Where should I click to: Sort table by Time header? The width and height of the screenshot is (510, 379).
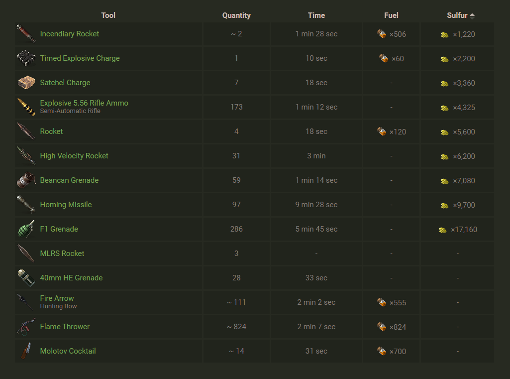(316, 15)
